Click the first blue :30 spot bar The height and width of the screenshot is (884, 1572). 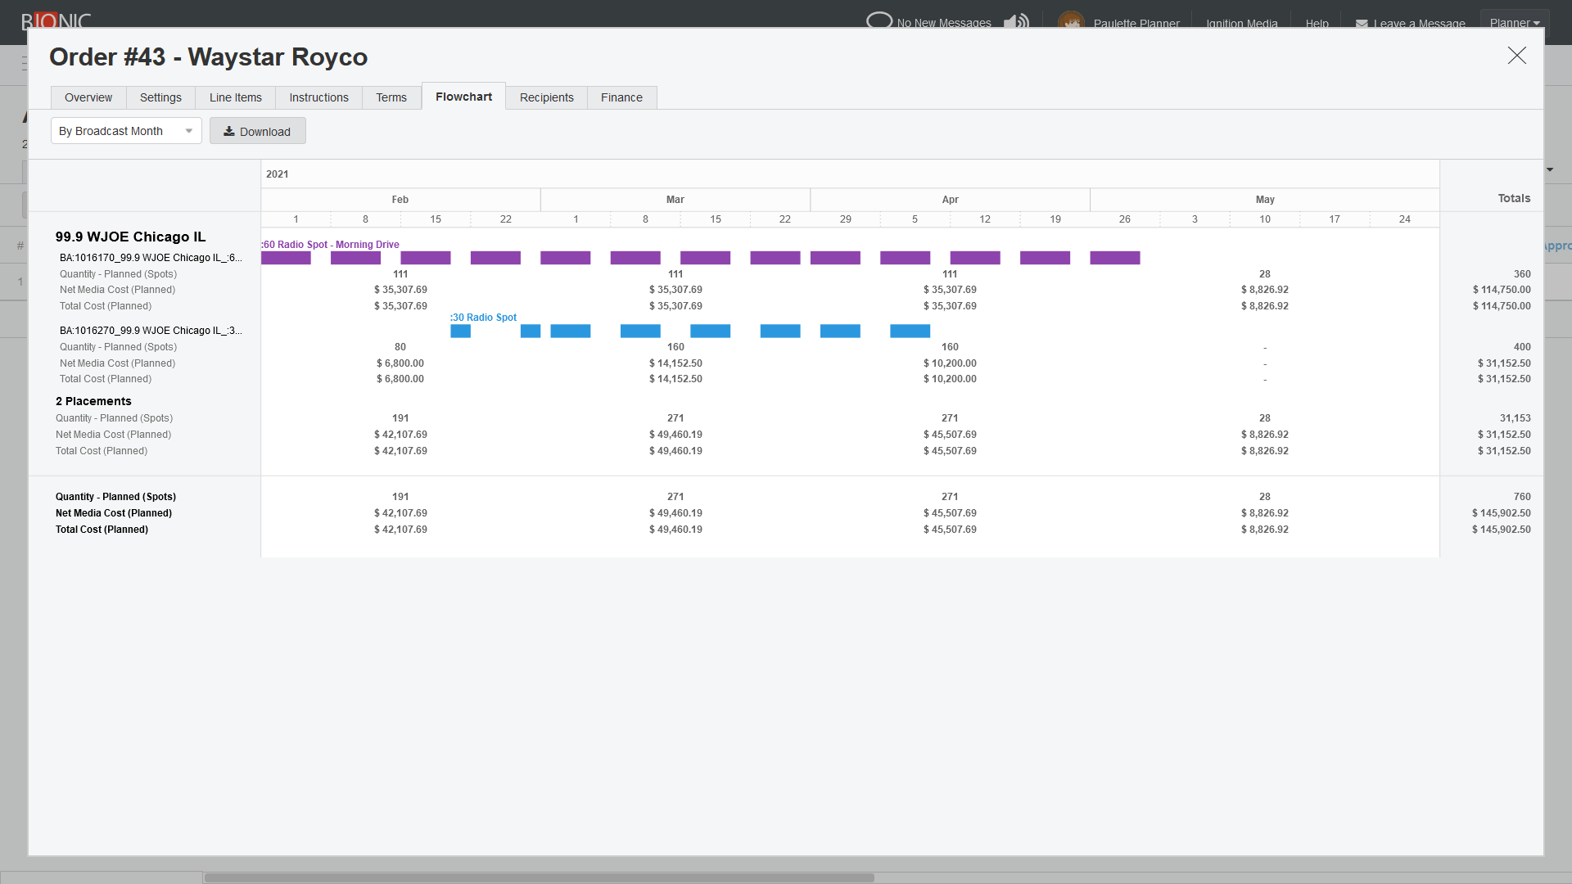[x=460, y=331]
